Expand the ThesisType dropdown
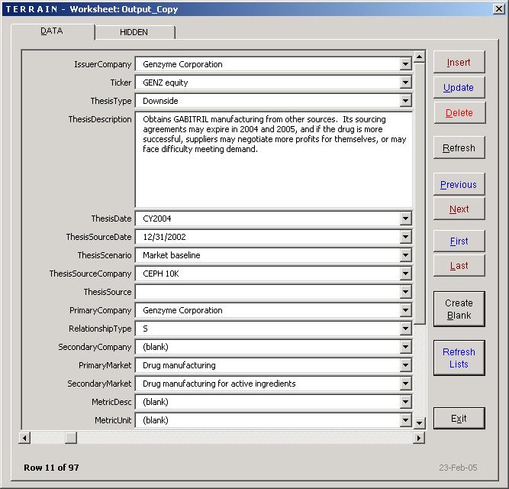Viewport: 509px width, 489px height. click(x=405, y=101)
